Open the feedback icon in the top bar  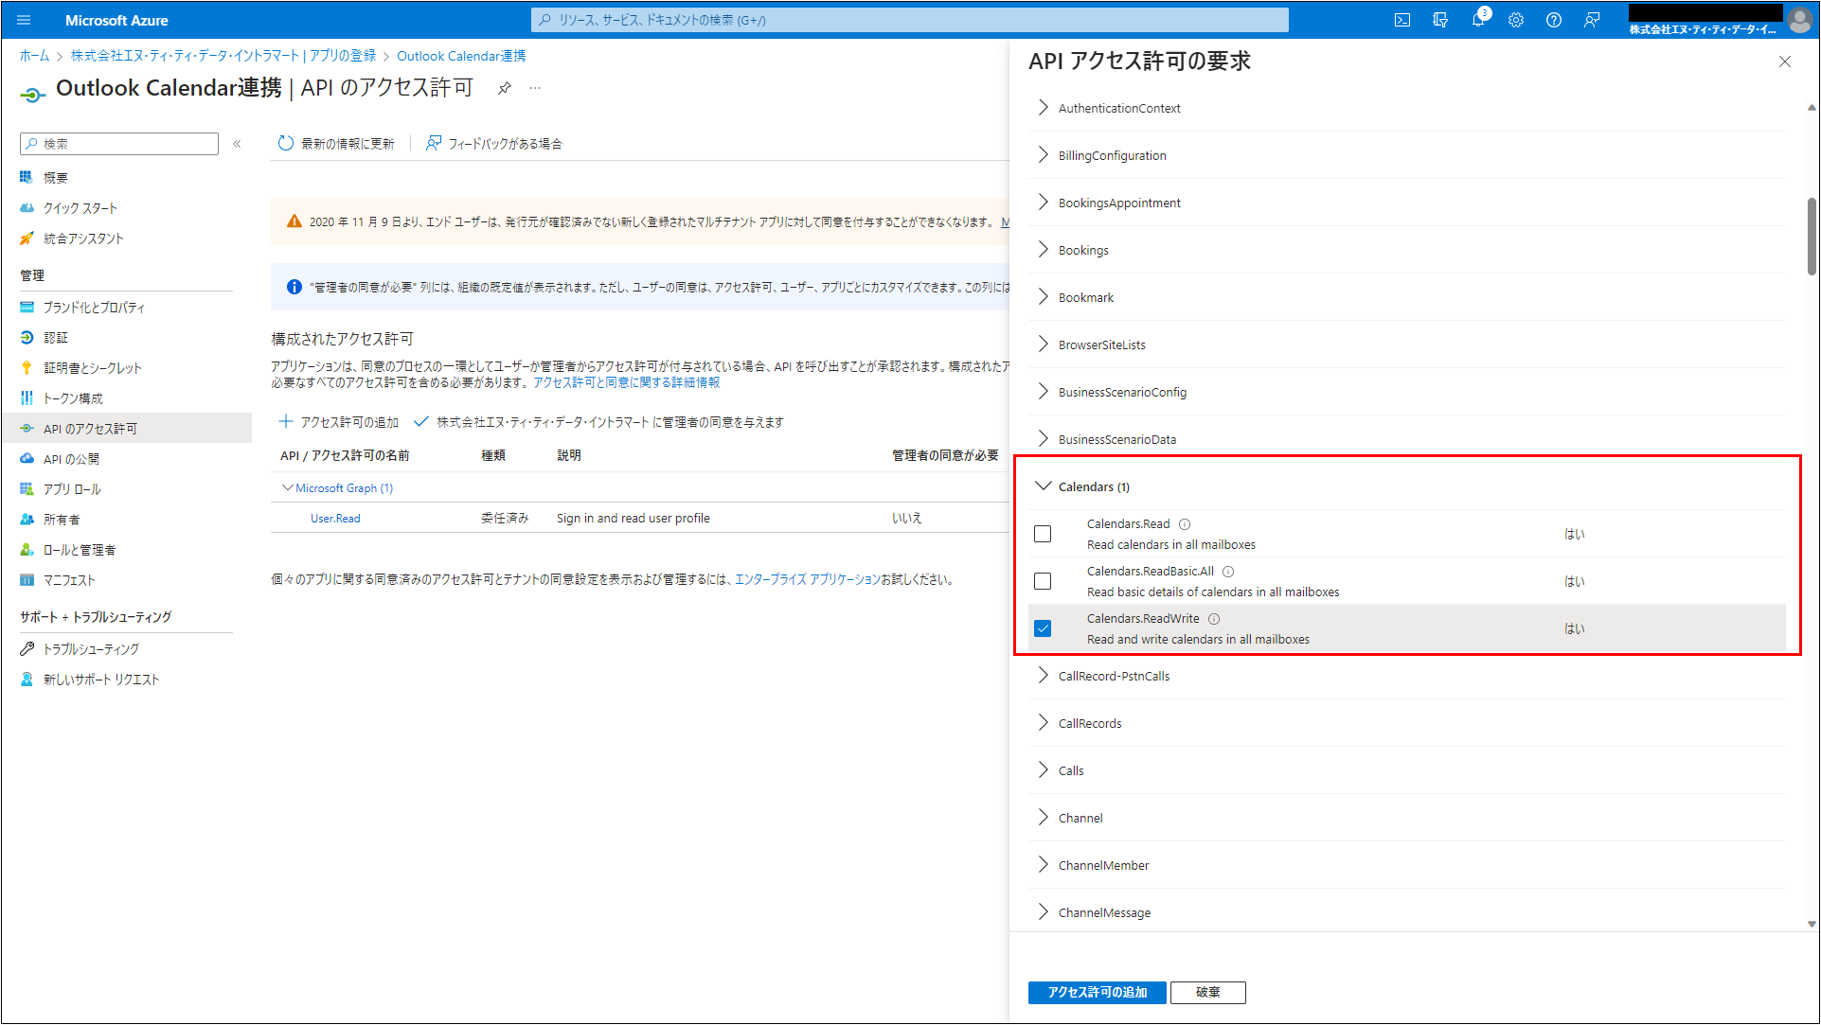click(x=1592, y=20)
